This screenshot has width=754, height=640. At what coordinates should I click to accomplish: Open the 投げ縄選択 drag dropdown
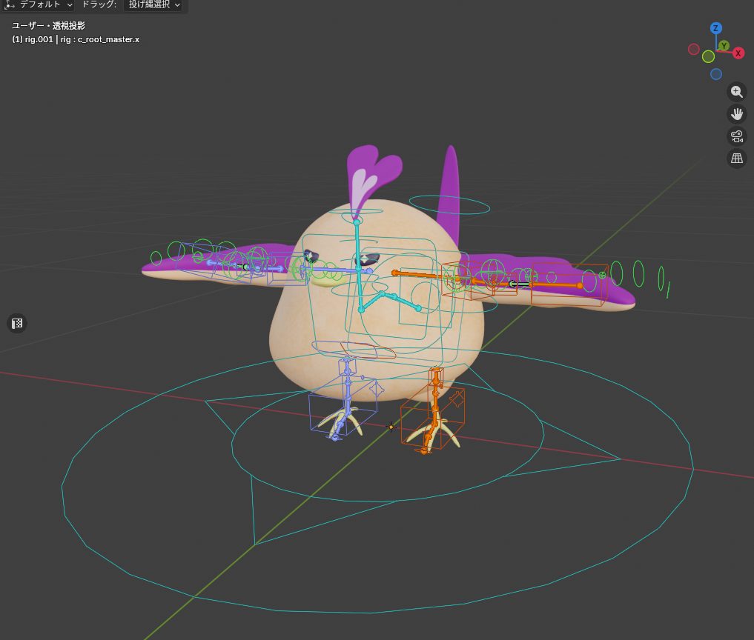[154, 4]
